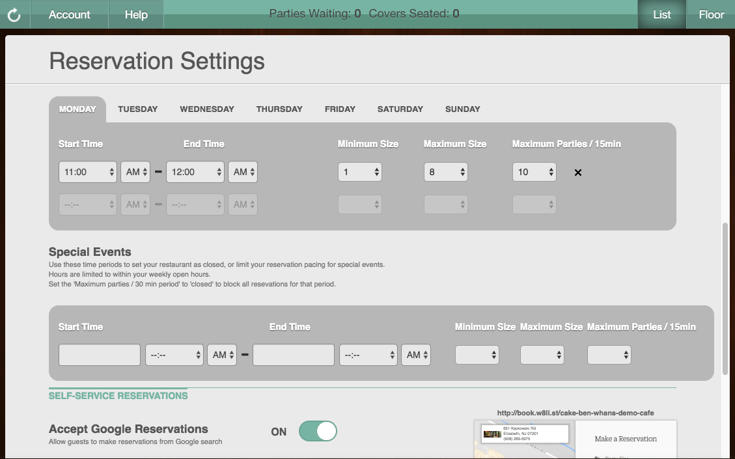
Task: Switch to List view
Action: (x=662, y=14)
